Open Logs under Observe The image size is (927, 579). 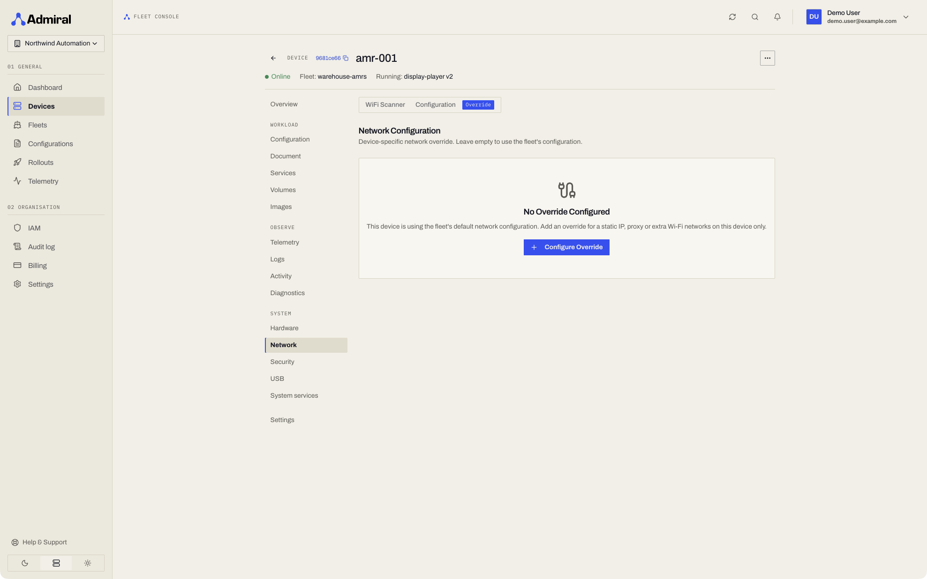pos(306,260)
